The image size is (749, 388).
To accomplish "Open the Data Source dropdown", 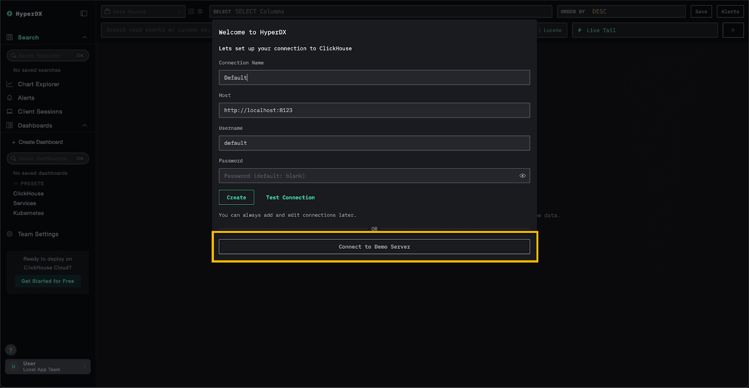I will [143, 12].
